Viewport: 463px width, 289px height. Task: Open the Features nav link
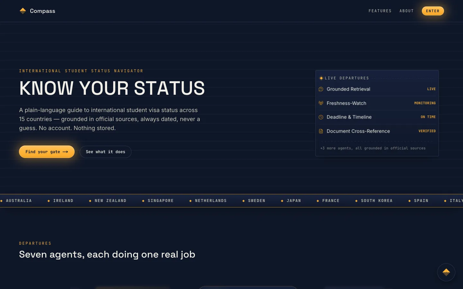tap(380, 11)
